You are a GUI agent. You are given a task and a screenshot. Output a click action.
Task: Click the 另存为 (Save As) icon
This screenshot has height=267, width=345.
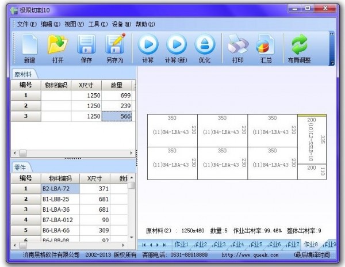click(x=115, y=48)
